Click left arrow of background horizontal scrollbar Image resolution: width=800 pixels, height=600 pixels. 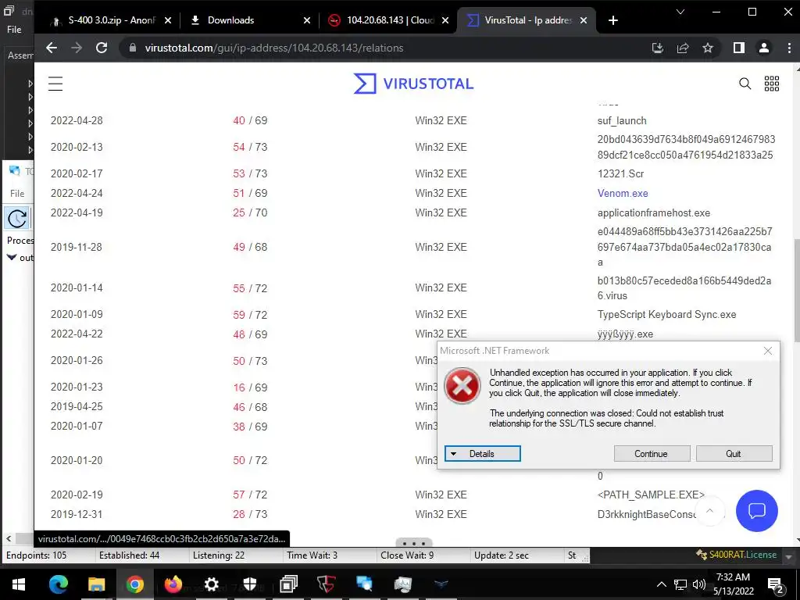8,538
